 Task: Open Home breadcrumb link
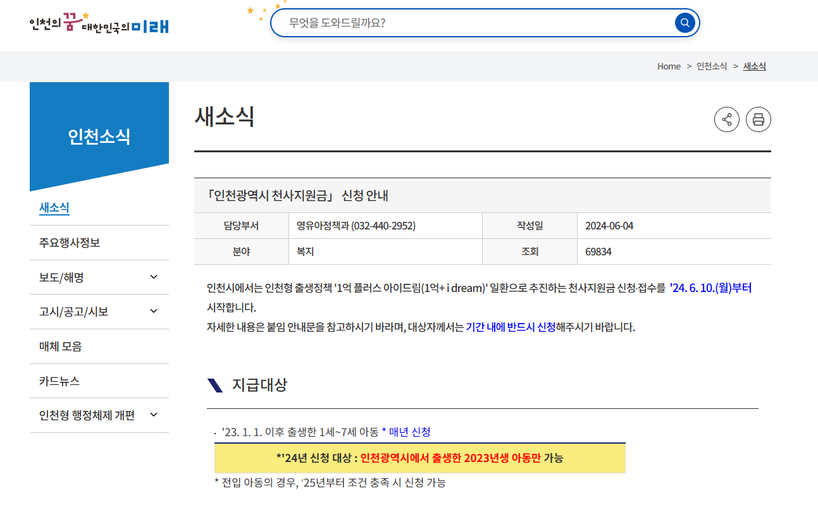669,66
